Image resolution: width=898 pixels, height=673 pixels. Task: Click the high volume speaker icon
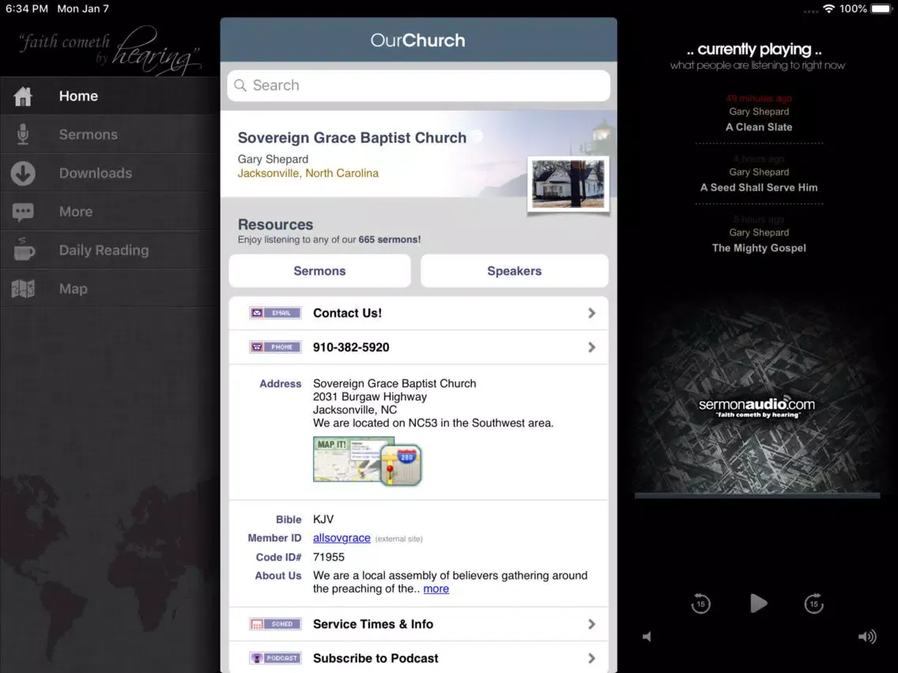[x=867, y=637]
